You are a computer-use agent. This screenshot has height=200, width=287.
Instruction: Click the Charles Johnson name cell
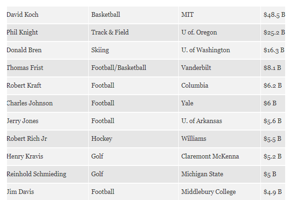[48, 103]
